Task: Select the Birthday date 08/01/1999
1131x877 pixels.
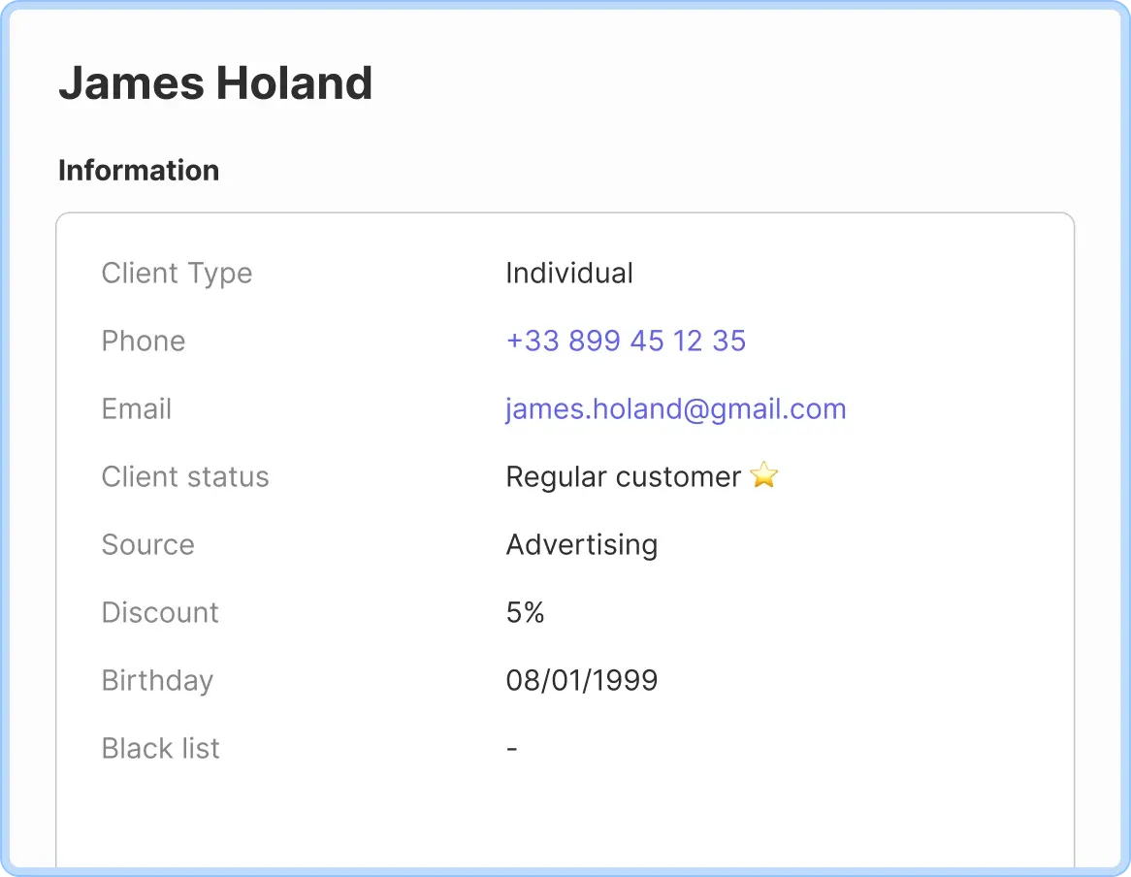Action: 580,680
